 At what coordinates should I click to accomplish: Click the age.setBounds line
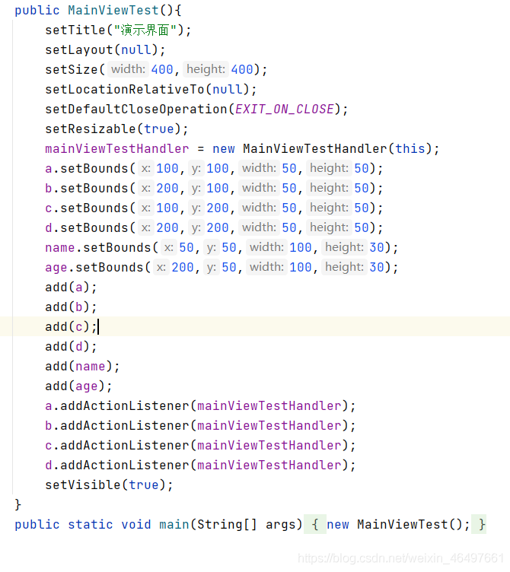222,267
